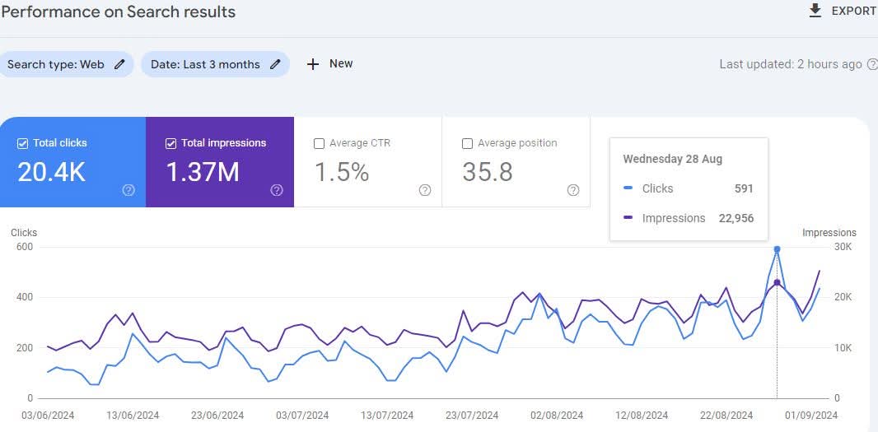Click the New filter button label
The width and height of the screenshot is (878, 432).
341,63
